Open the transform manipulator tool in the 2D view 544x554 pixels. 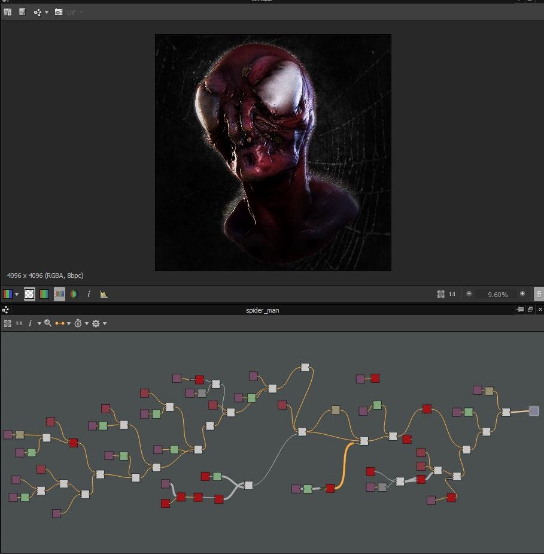click(x=37, y=12)
